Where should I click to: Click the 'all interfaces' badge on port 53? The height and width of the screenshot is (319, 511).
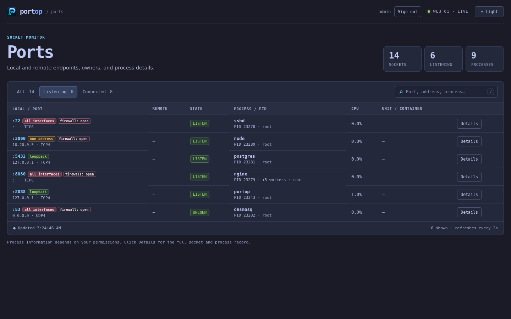click(x=39, y=210)
